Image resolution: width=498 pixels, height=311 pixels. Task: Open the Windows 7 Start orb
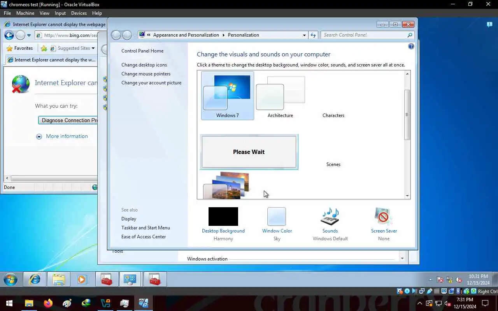coord(11,280)
